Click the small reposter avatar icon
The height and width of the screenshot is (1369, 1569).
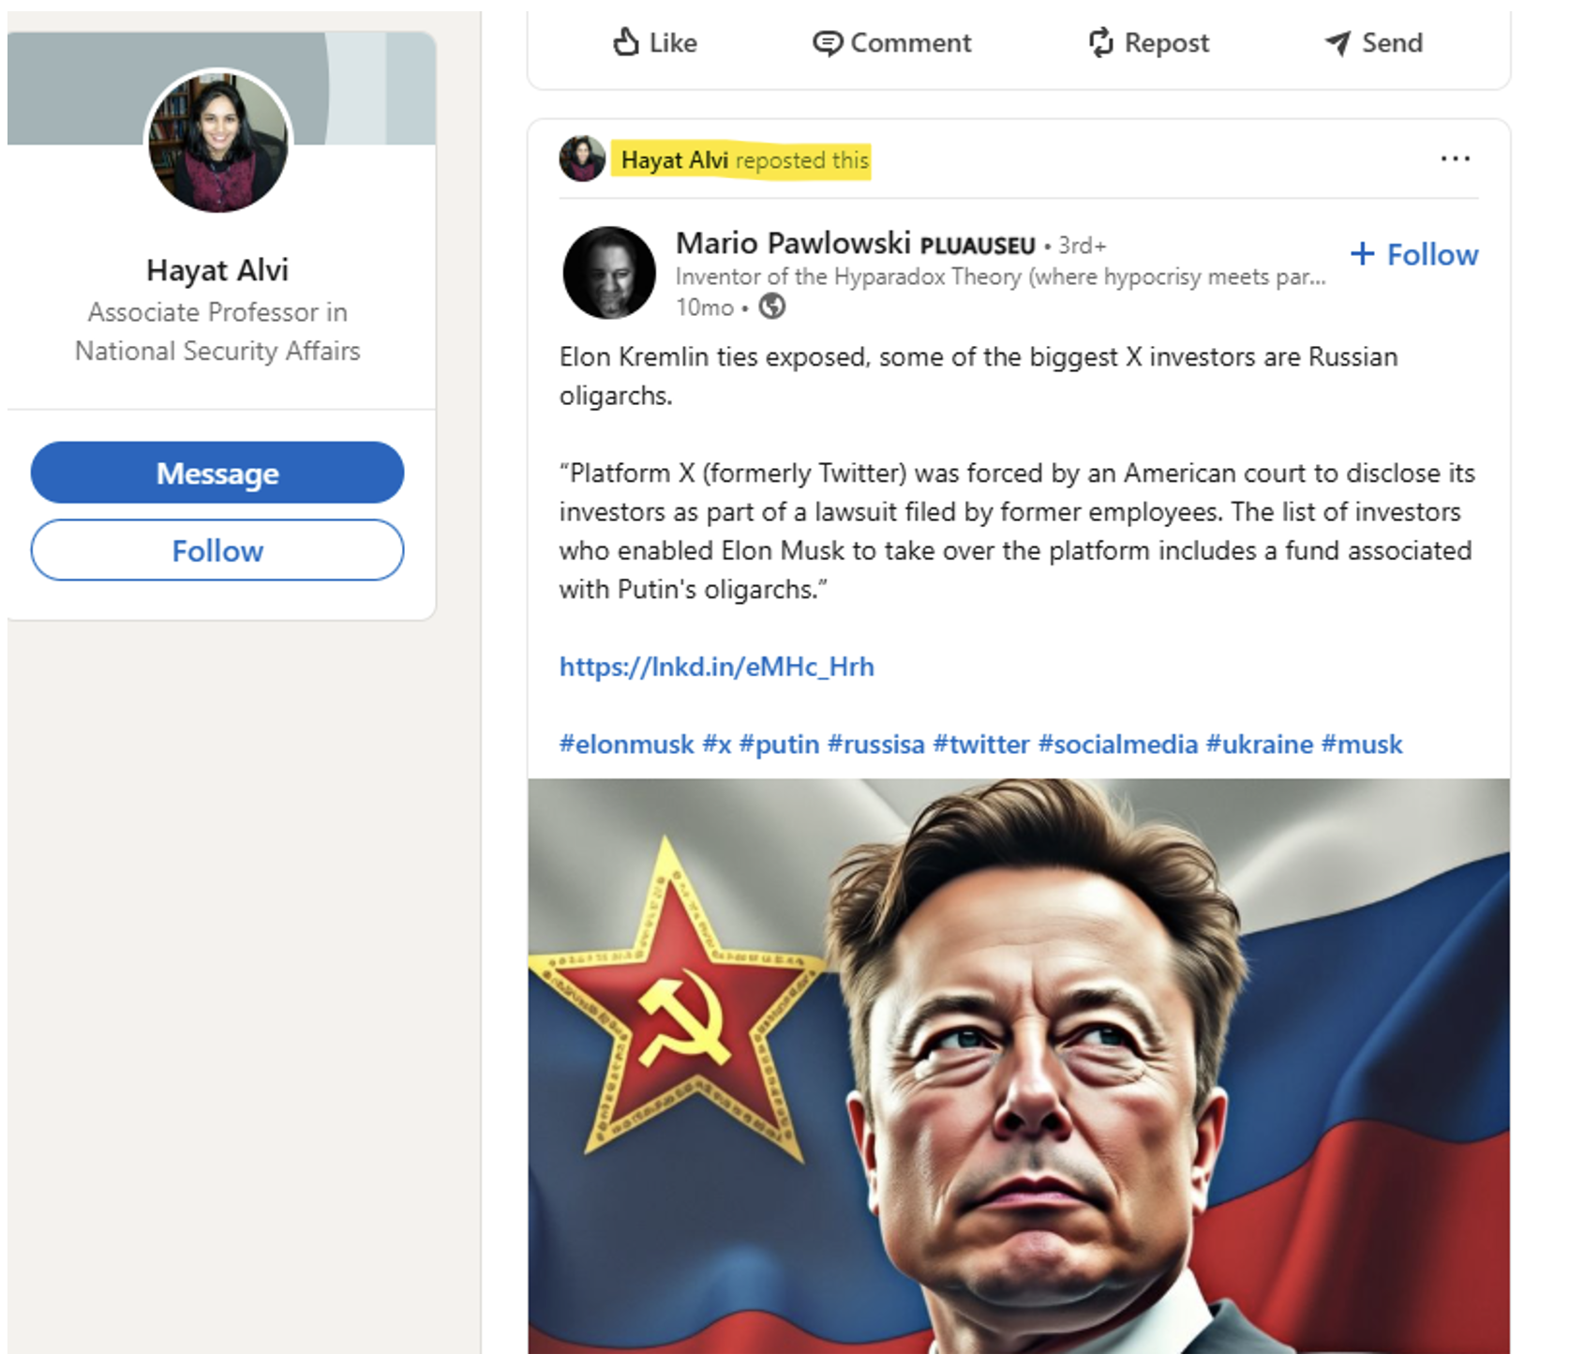tap(582, 159)
